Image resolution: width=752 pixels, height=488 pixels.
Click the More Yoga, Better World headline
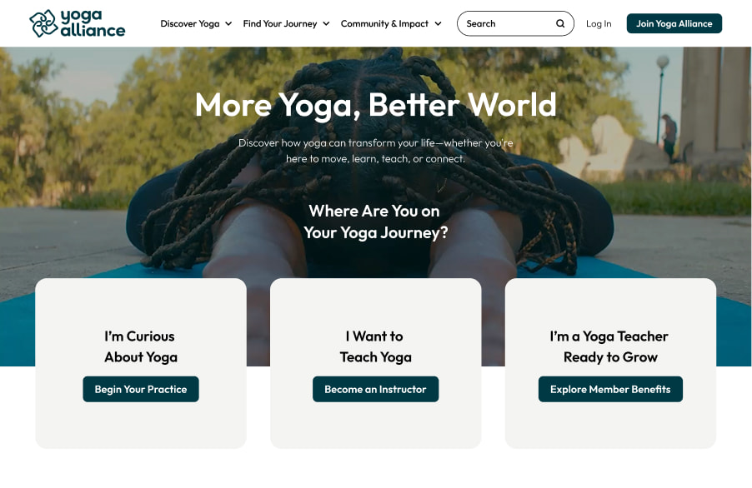tap(375, 105)
